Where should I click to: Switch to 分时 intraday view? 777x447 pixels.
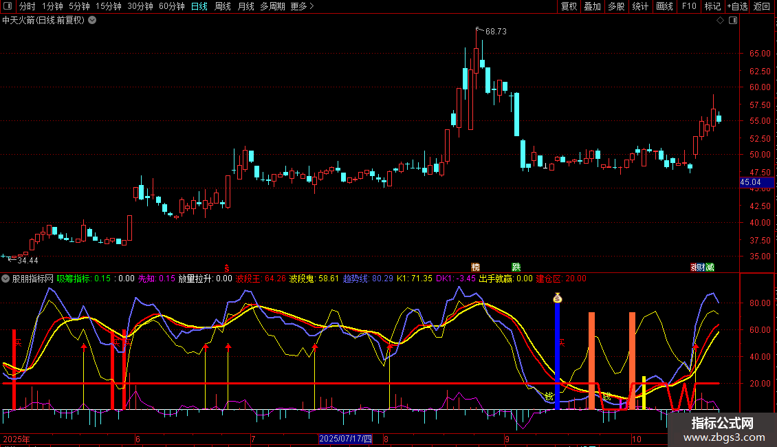pos(28,6)
